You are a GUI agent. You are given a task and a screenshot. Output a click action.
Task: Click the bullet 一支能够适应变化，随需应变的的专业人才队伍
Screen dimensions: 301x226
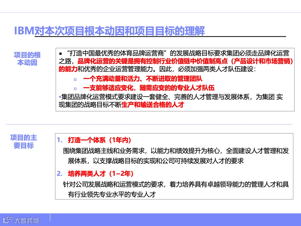click(x=149, y=88)
